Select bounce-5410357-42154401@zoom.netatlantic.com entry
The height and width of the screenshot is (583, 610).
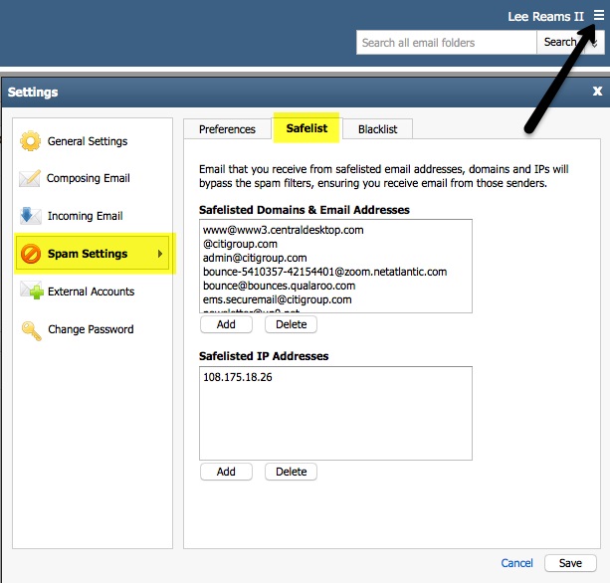(x=324, y=272)
